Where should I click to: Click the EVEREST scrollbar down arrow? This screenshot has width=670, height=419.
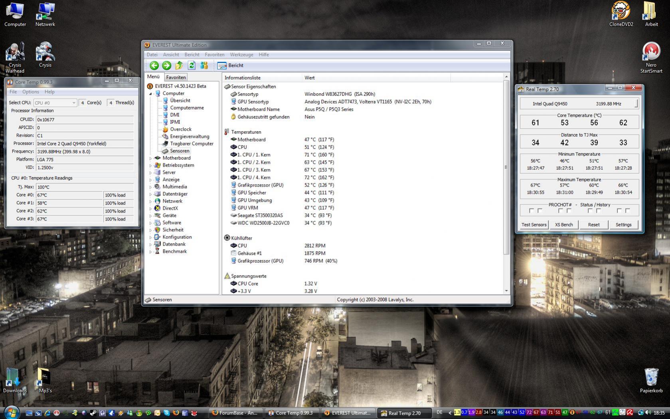point(506,291)
